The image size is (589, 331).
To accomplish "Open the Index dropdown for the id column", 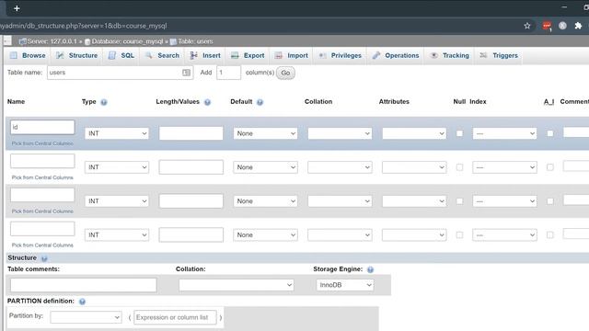I will pos(504,133).
